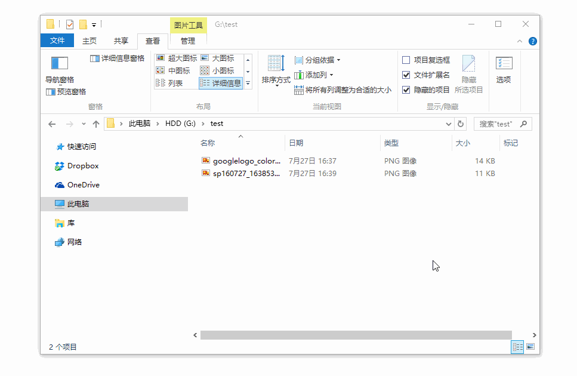
Task: Enable 项目复选框 (item check boxes)
Action: pyautogui.click(x=405, y=60)
